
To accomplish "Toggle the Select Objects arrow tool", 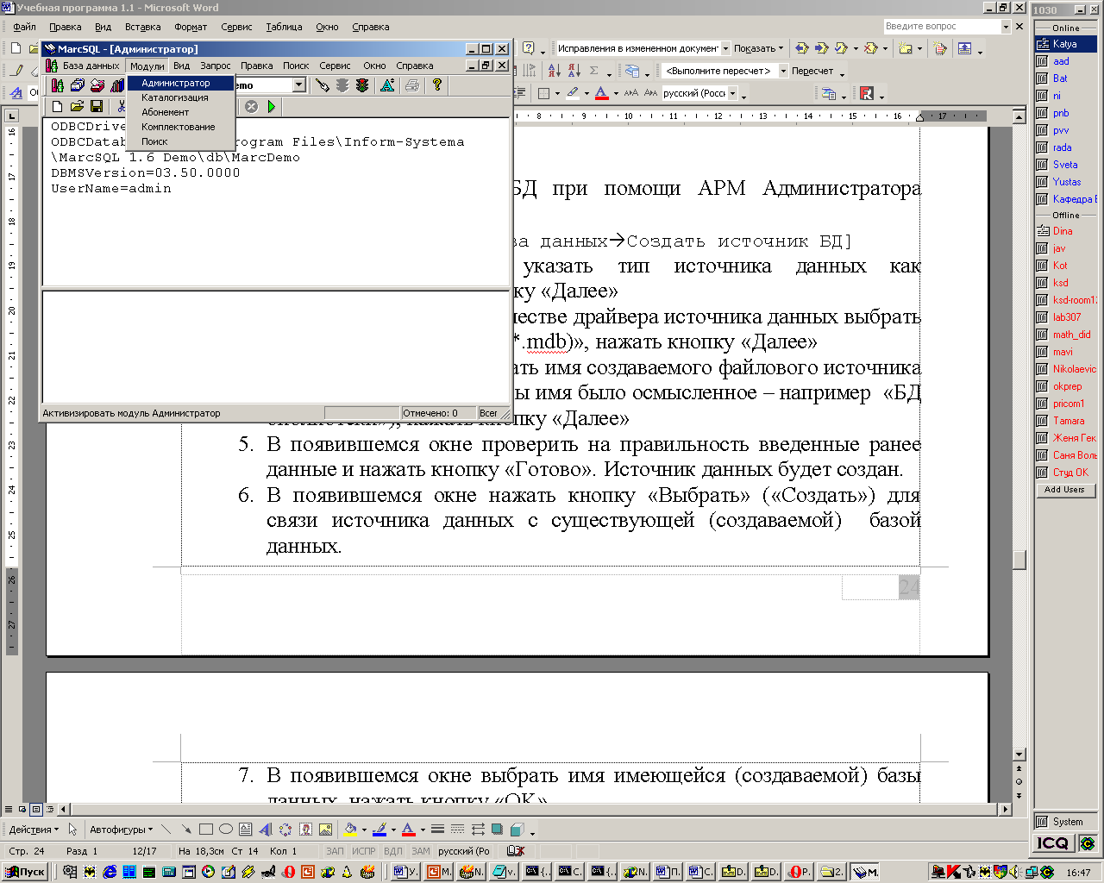I will pos(72,830).
